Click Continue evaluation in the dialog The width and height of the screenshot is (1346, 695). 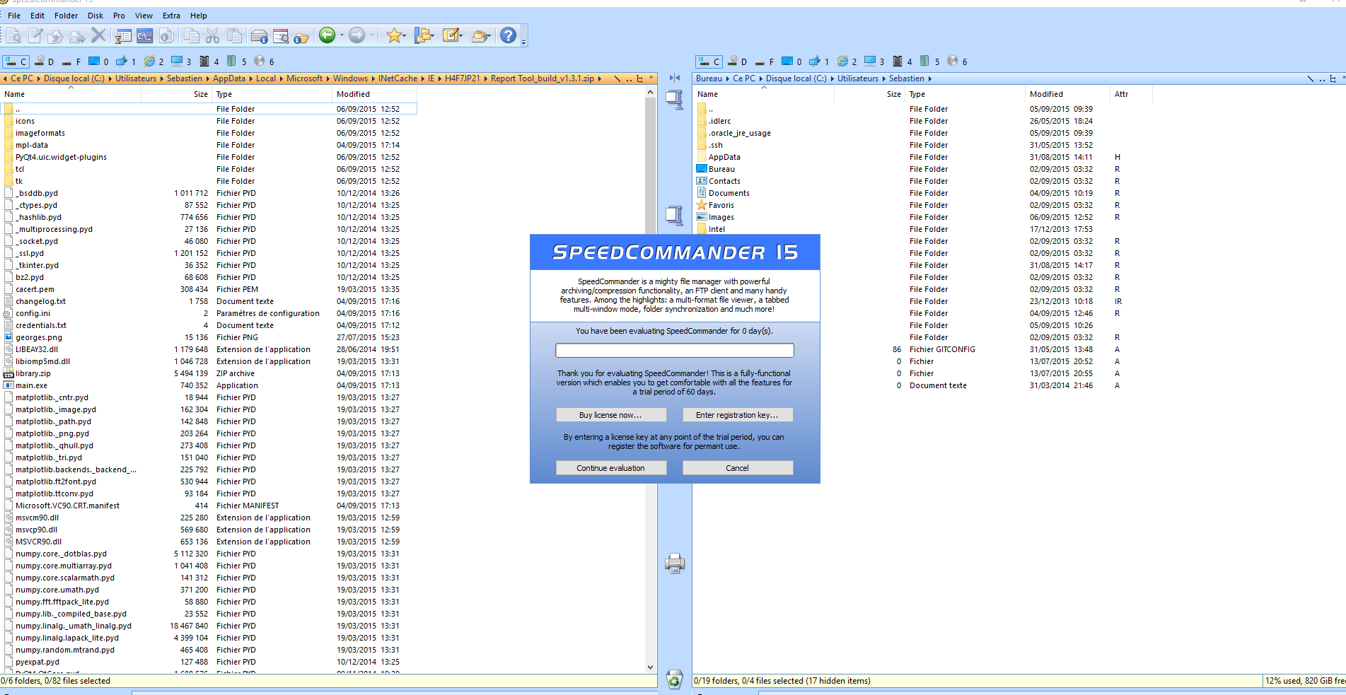coord(611,468)
